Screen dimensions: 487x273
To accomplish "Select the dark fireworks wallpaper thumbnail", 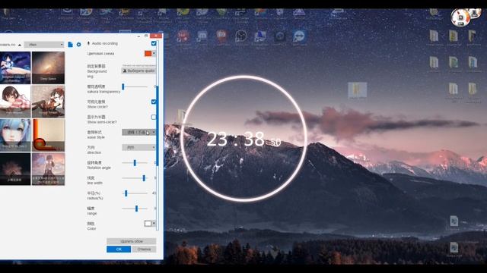I will coord(15,169).
